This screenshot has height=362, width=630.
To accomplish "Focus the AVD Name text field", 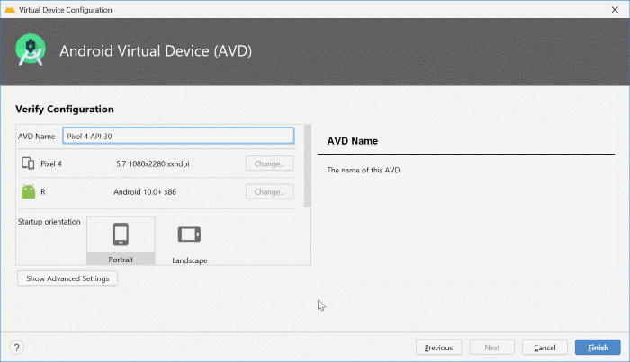I will 178,136.
